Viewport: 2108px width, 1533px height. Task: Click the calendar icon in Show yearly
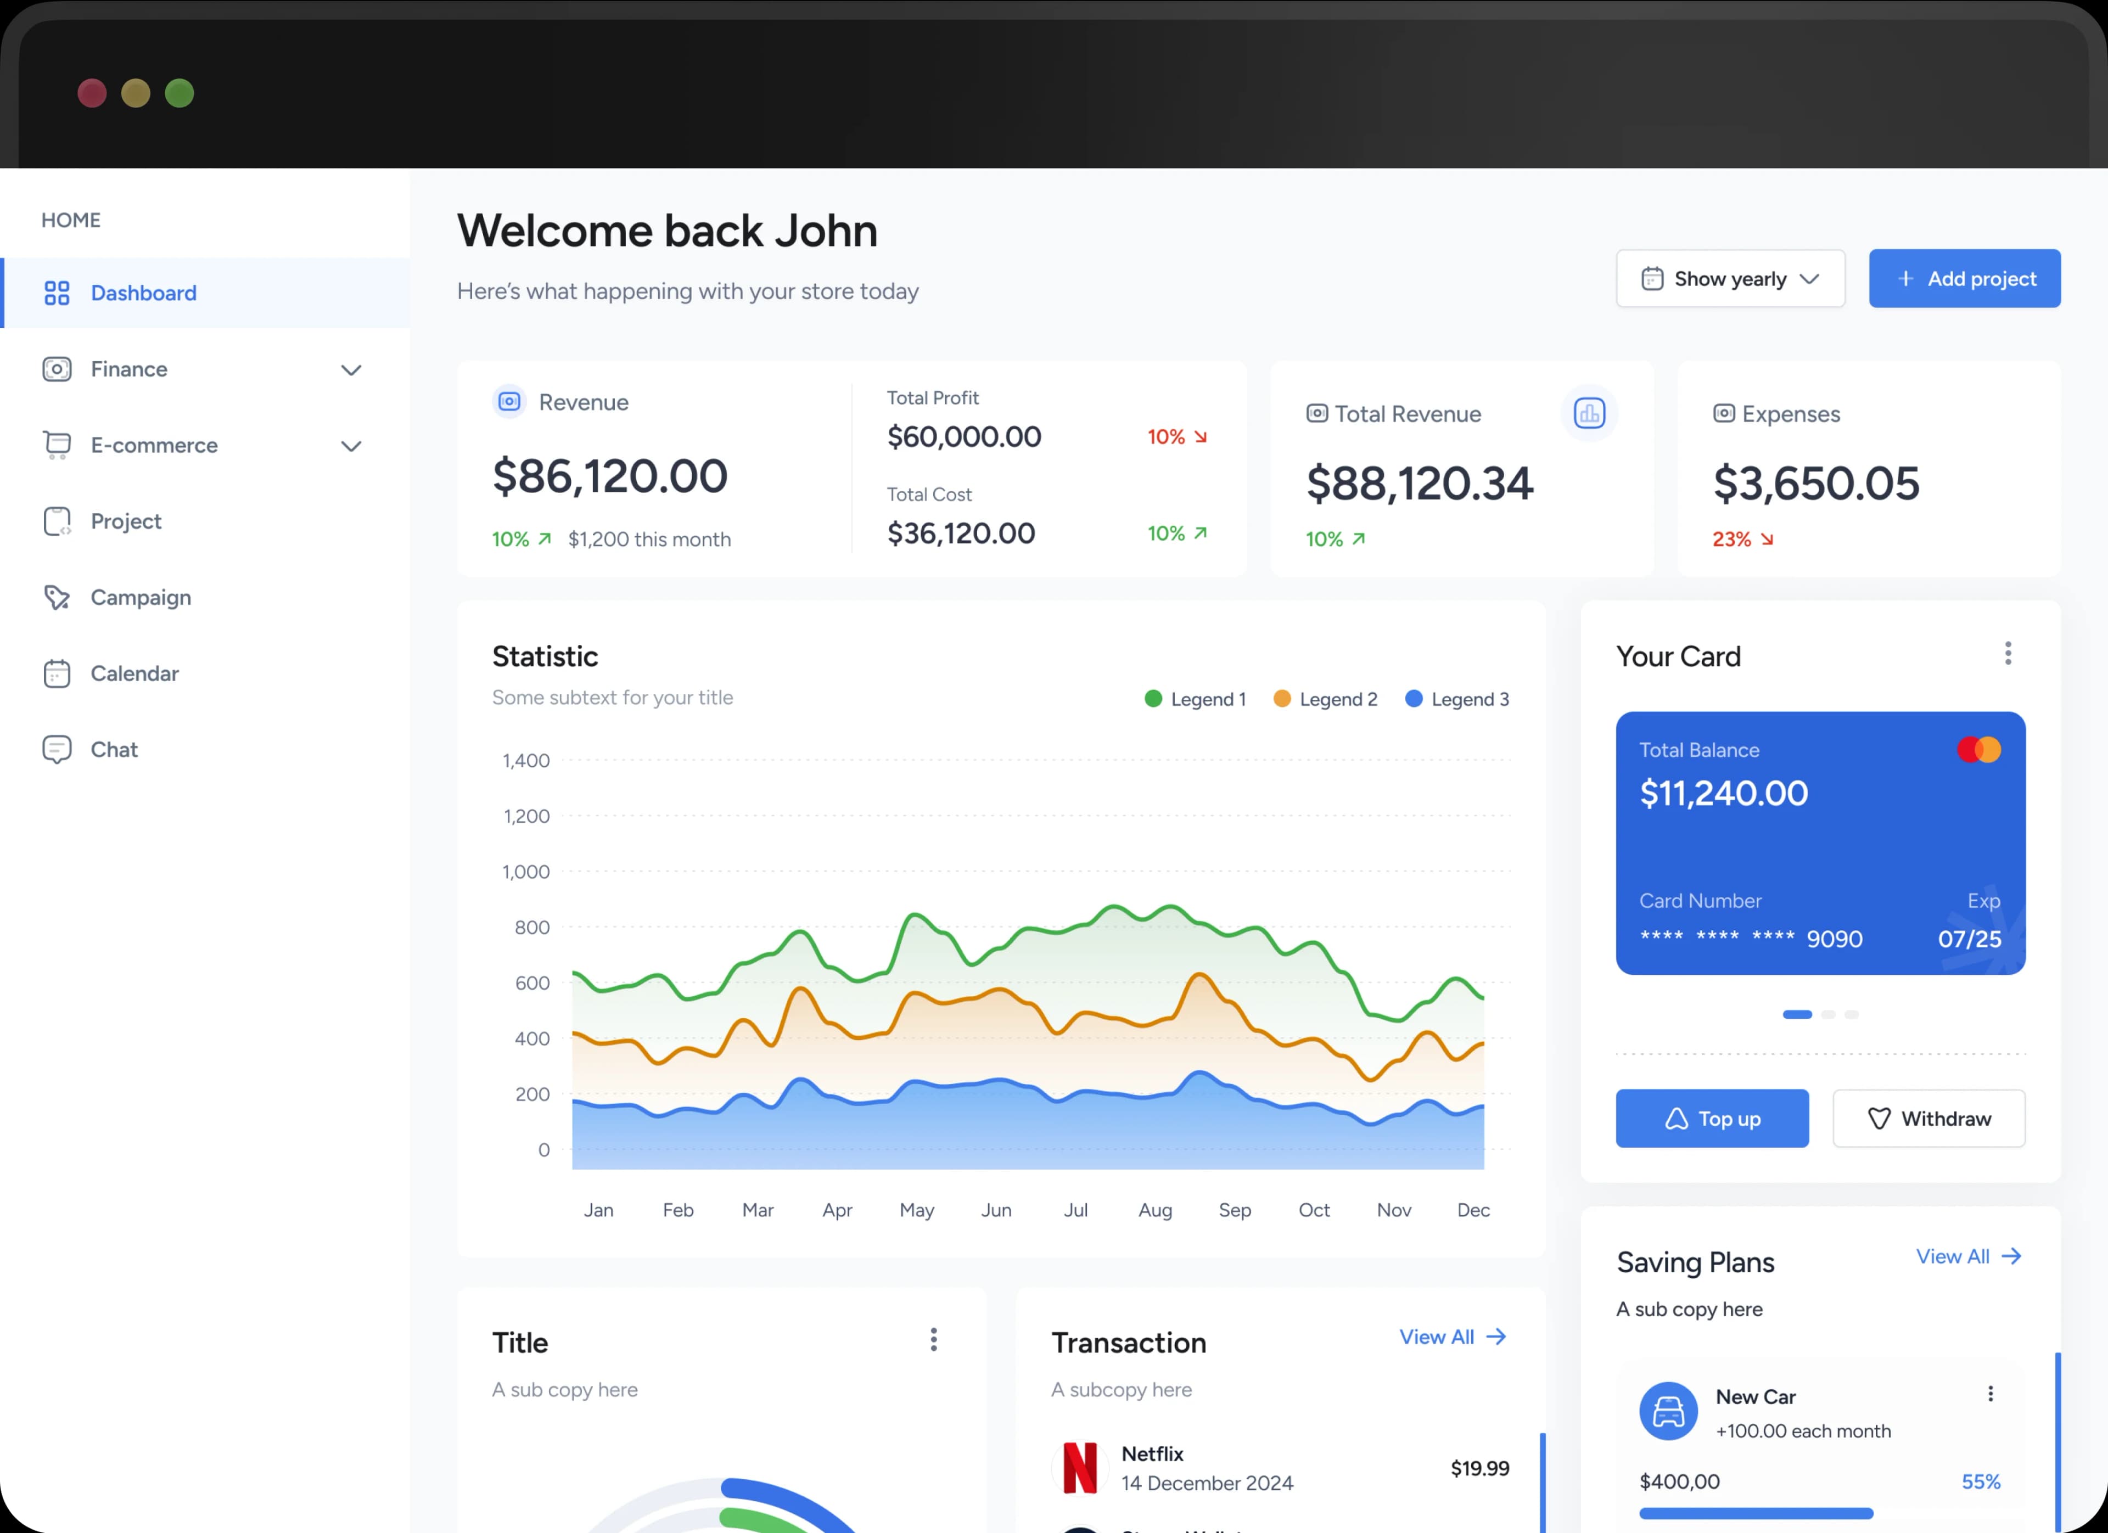(1652, 279)
